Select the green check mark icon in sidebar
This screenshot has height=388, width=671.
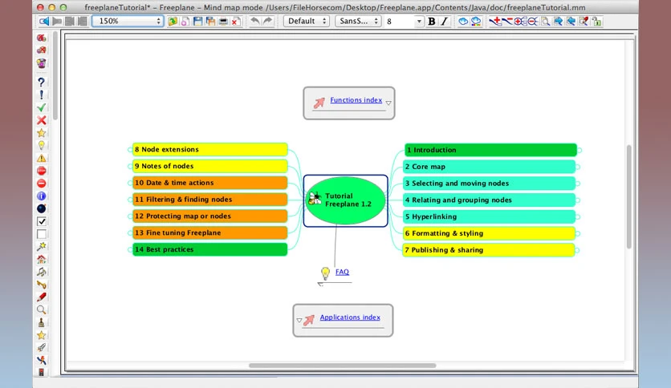coord(41,107)
